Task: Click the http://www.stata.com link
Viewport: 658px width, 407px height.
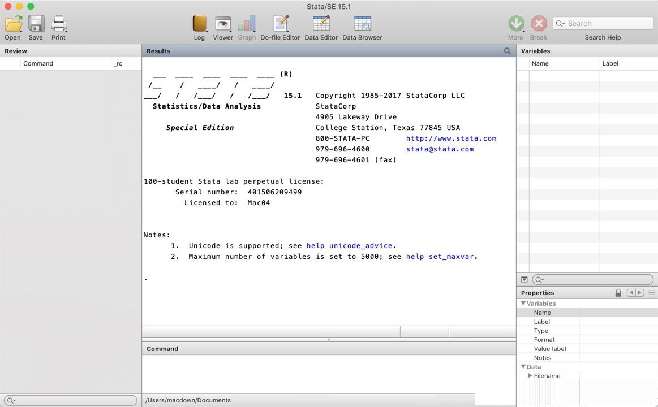Action: [450, 138]
